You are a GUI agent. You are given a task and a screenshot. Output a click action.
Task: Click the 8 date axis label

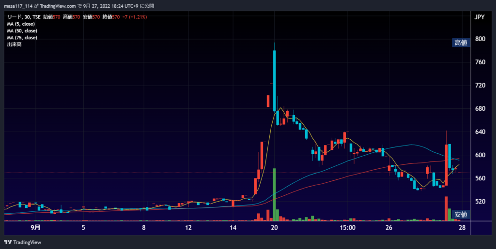[x=143, y=228]
